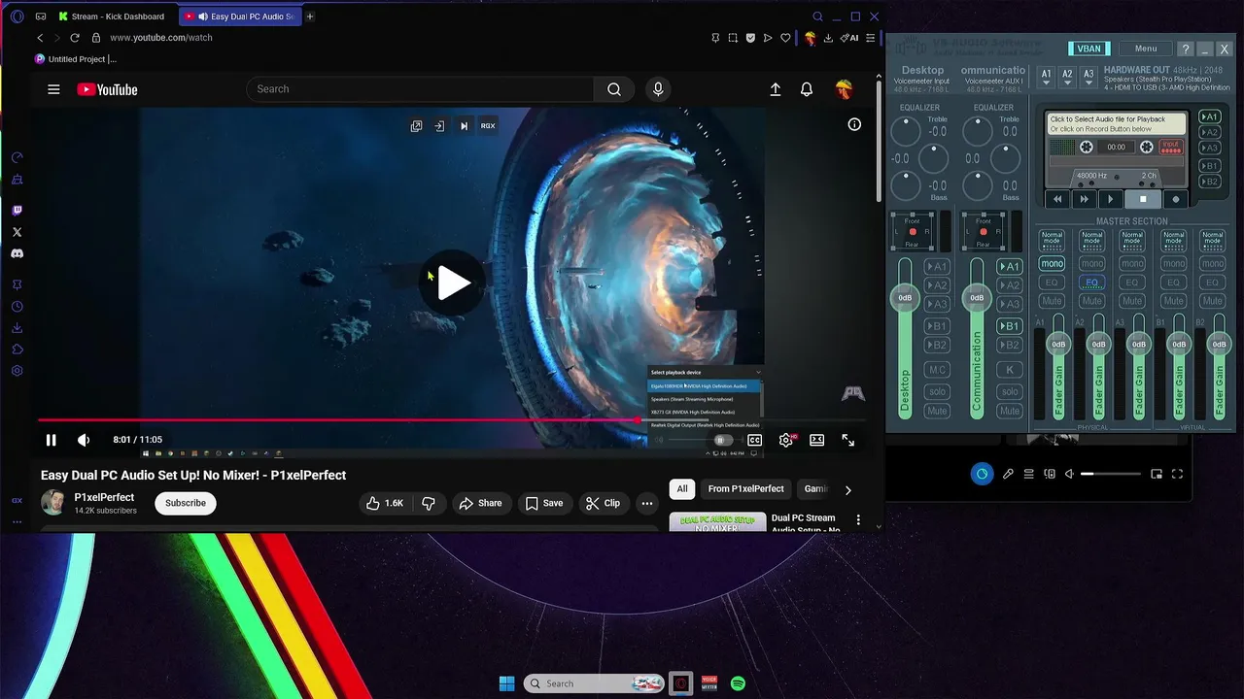
Task: Enter fullscreen on YouTube player
Action: point(848,440)
